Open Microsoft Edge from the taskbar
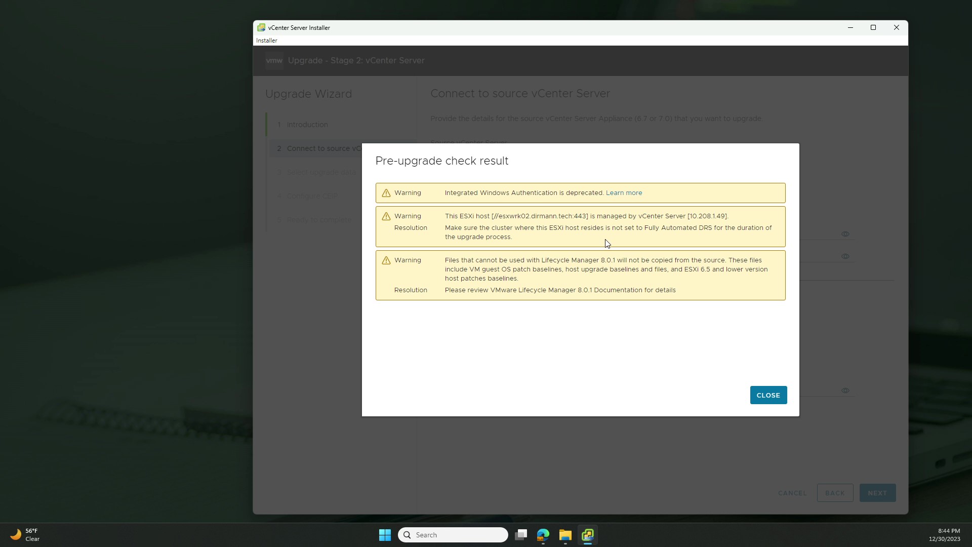 [x=543, y=535]
